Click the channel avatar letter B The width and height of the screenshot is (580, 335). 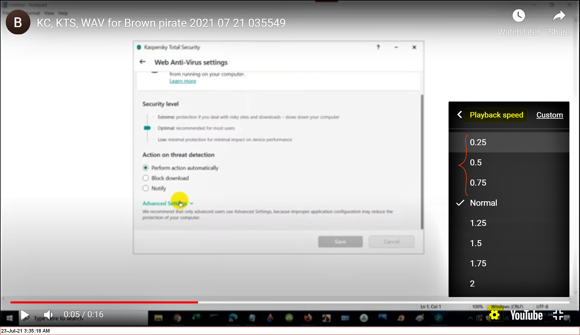coord(18,22)
